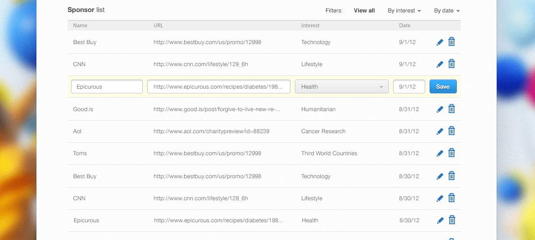Screen dimensions: 535x240
Task: Click the URL column header
Action: [x=158, y=25]
